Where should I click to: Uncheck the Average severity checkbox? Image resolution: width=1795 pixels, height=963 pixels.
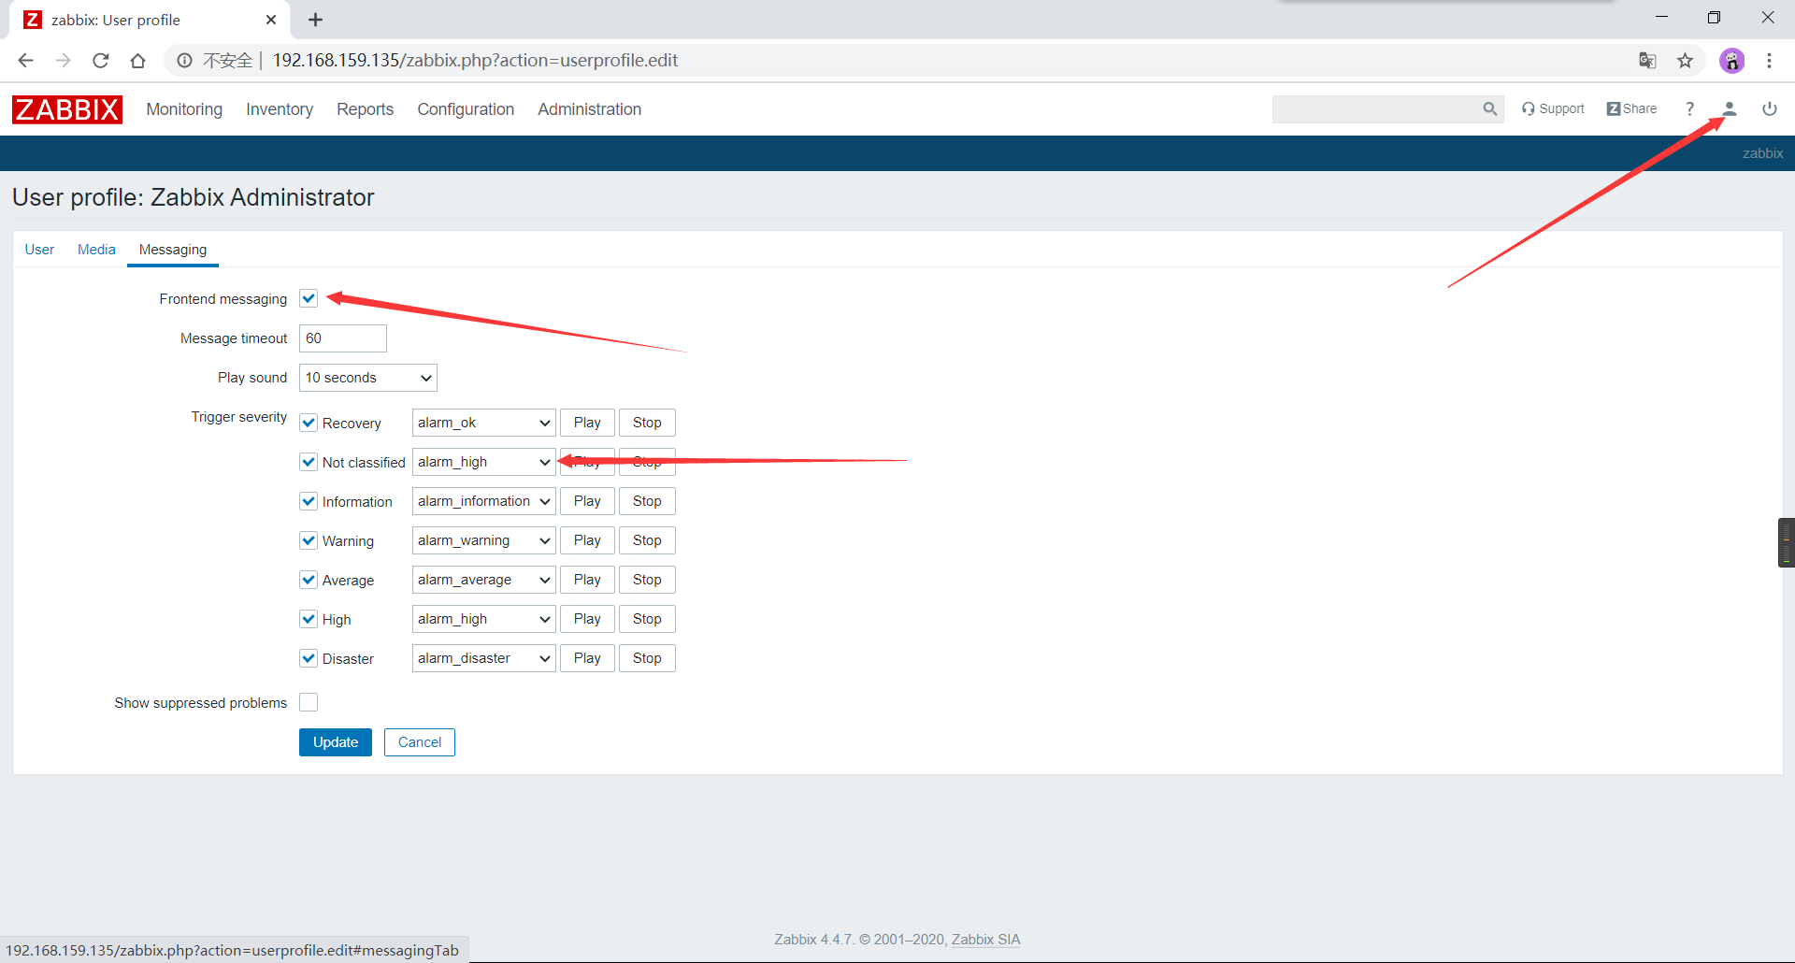(x=309, y=580)
